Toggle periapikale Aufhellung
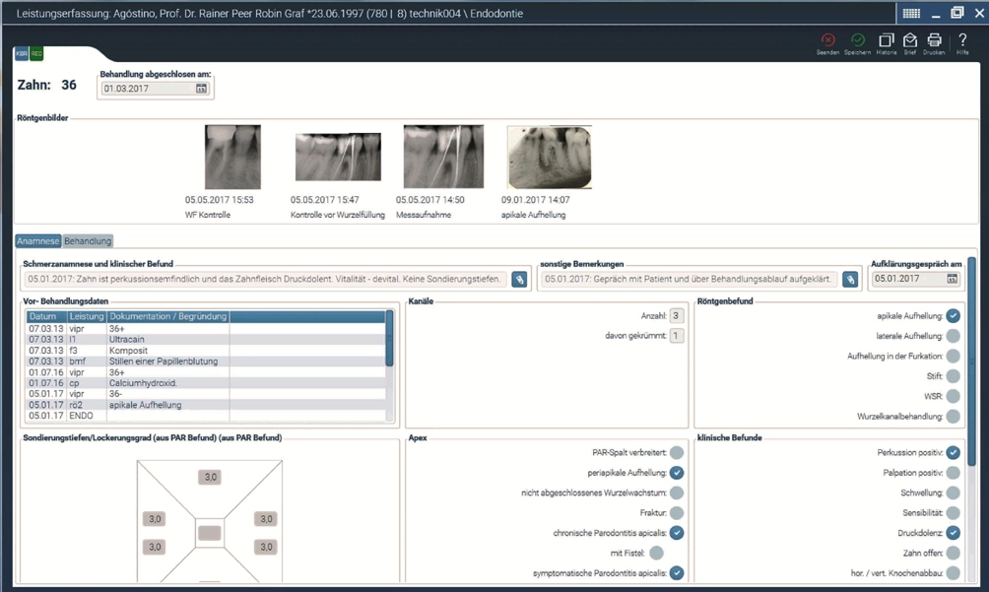The width and height of the screenshot is (989, 592). coord(677,473)
